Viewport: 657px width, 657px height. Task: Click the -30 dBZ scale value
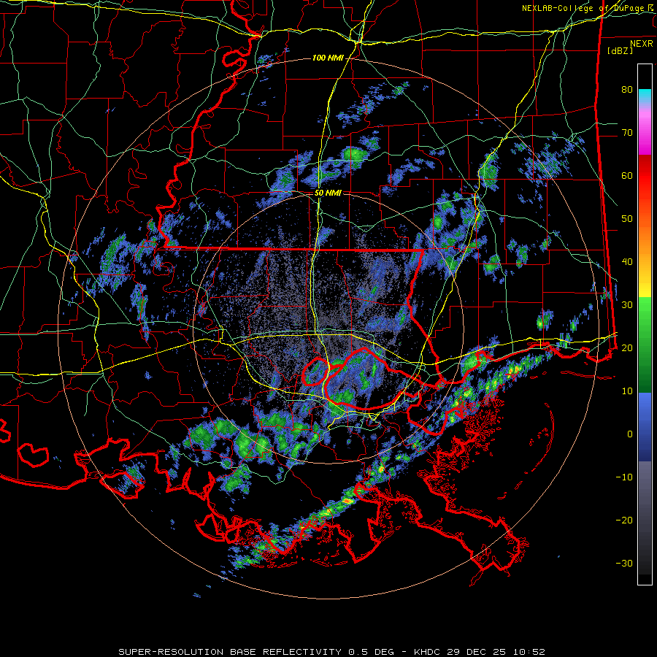tap(624, 563)
